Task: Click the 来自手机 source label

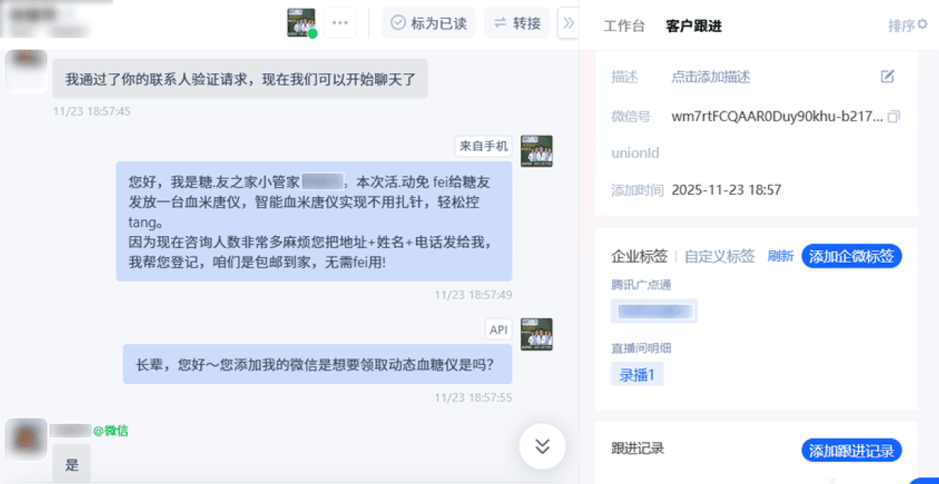Action: pos(483,146)
